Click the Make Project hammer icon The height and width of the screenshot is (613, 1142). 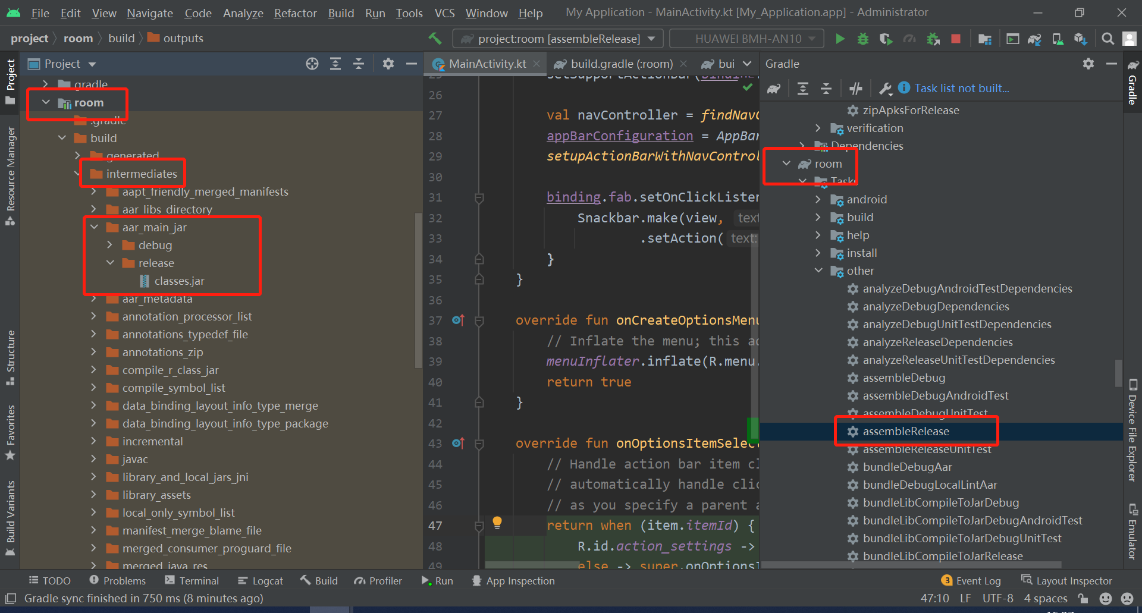(435, 39)
